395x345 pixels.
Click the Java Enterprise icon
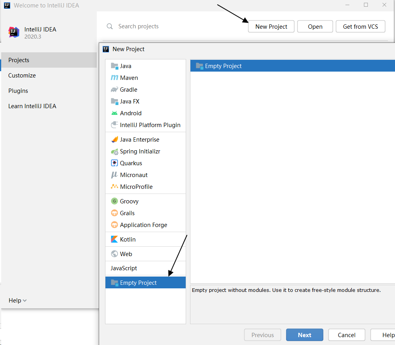click(114, 140)
